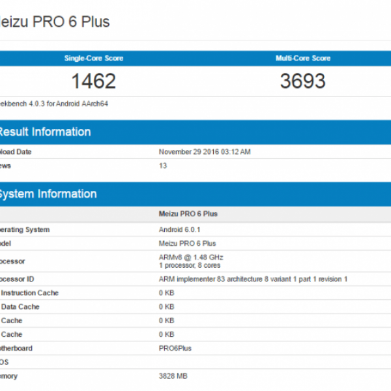Click '1 processor, 8 cores' text
Viewport: 391px width, 391px height.
190,265
